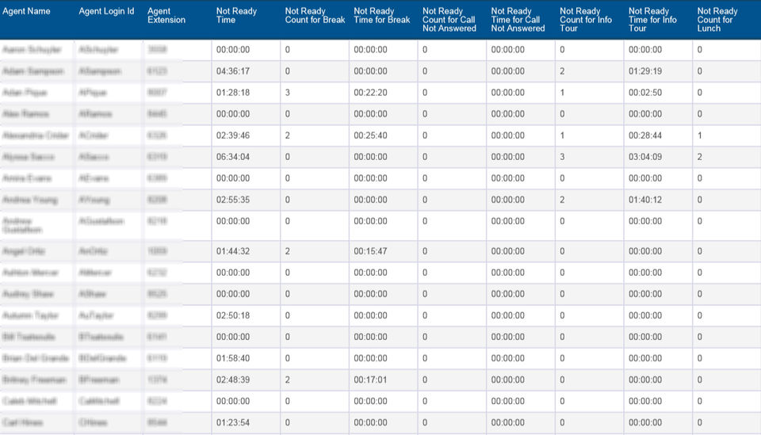Select Not Ready Time for Info Tour header

click(x=652, y=20)
